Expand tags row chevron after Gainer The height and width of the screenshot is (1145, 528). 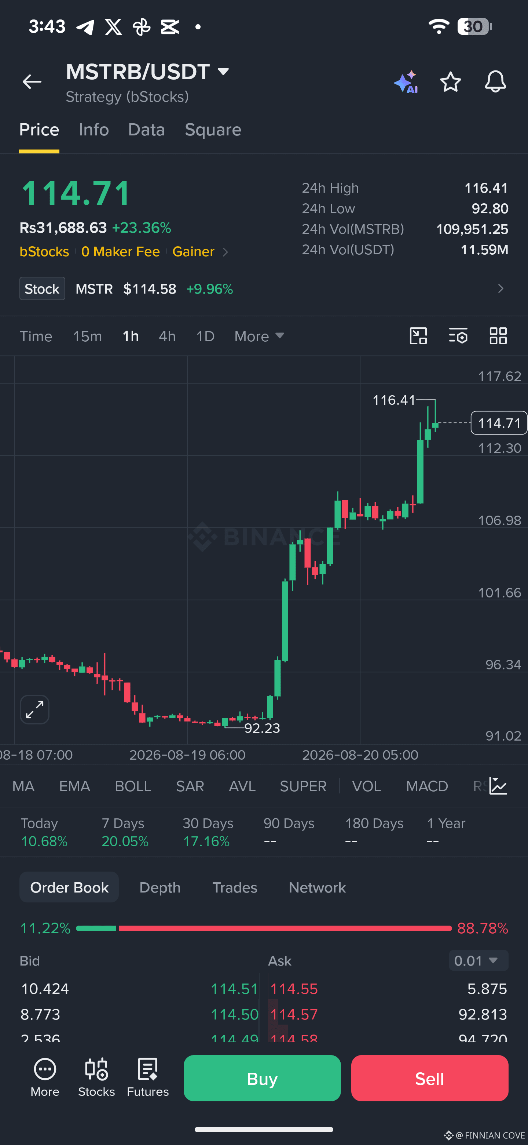click(x=225, y=252)
